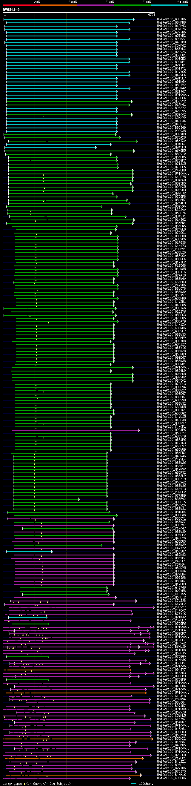191x786 pixels.
Task: Select hit label UniRef100_Q842J1
Action: click(x=171, y=216)
